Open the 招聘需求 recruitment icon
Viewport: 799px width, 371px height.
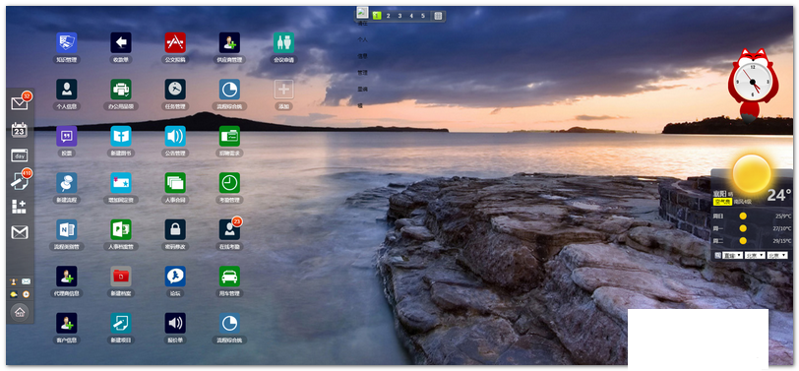click(x=229, y=136)
